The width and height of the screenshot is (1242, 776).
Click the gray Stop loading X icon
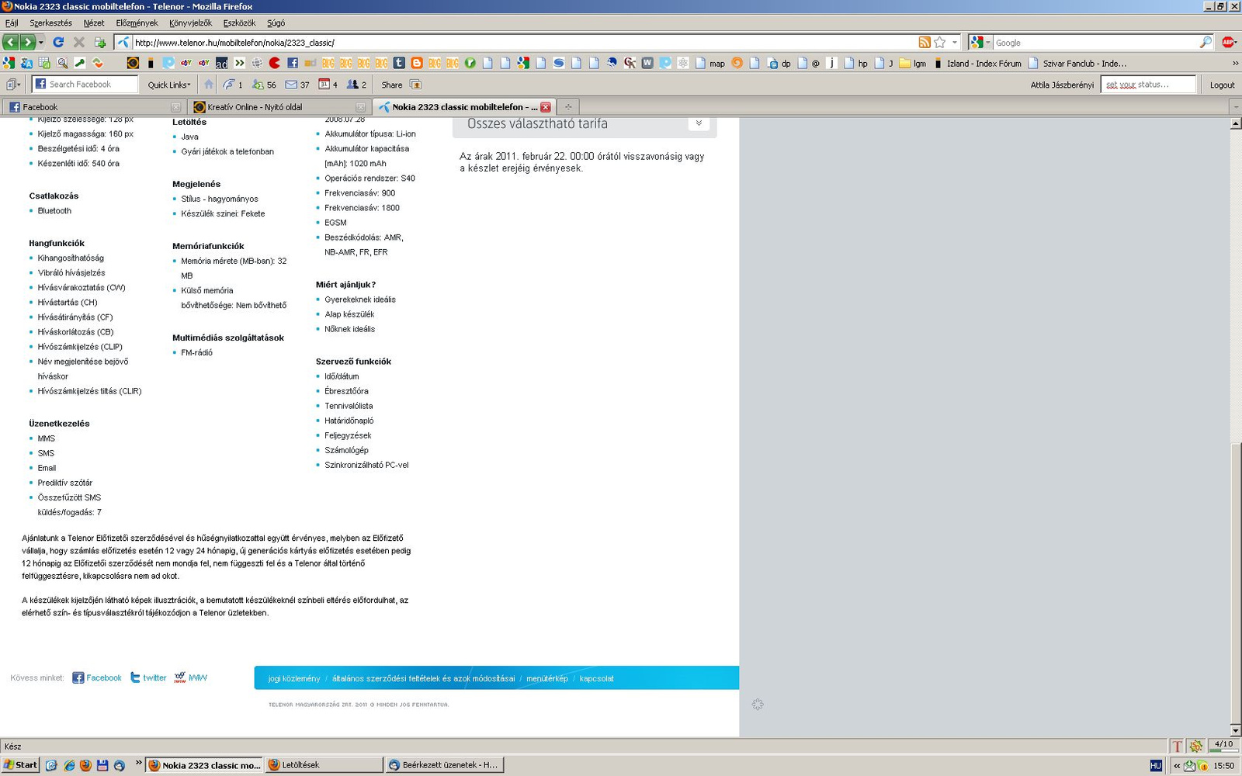click(x=79, y=43)
